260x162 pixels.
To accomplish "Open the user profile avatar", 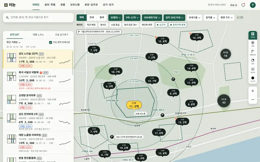I will 253,5.
